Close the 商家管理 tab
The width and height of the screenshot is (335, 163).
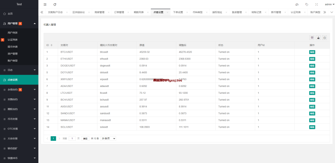[x=109, y=12]
